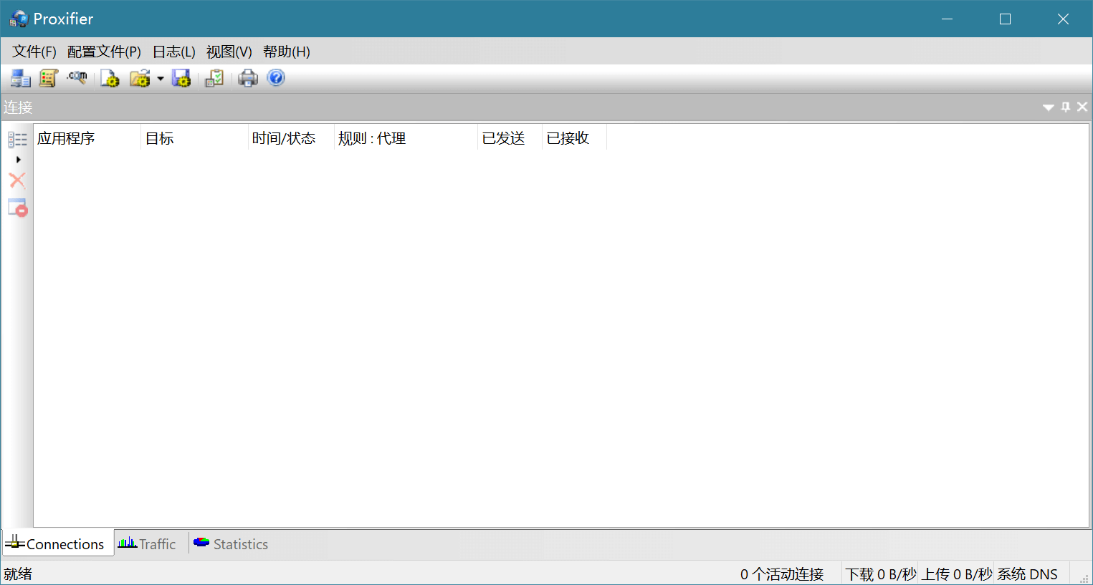The width and height of the screenshot is (1093, 585).
Task: Create new profile via toolbar icon
Action: click(x=110, y=78)
